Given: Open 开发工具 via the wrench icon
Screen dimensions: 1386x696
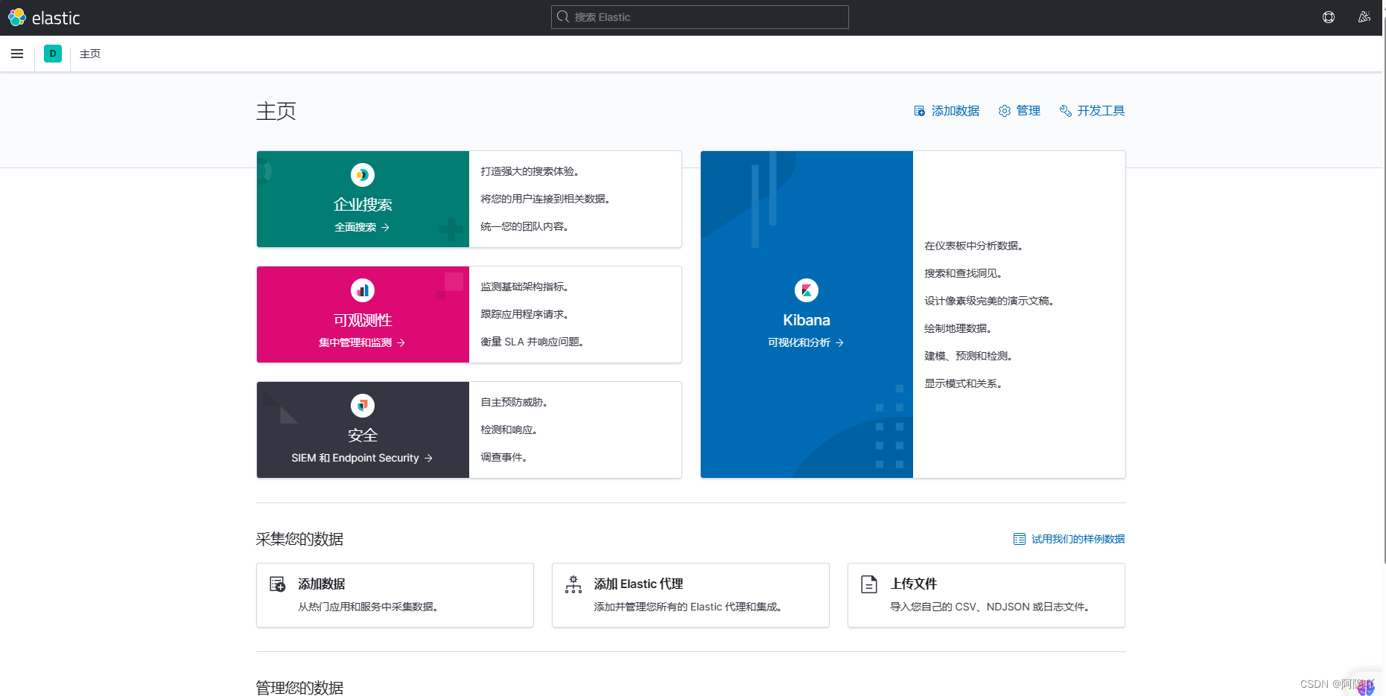Looking at the screenshot, I should (1065, 110).
